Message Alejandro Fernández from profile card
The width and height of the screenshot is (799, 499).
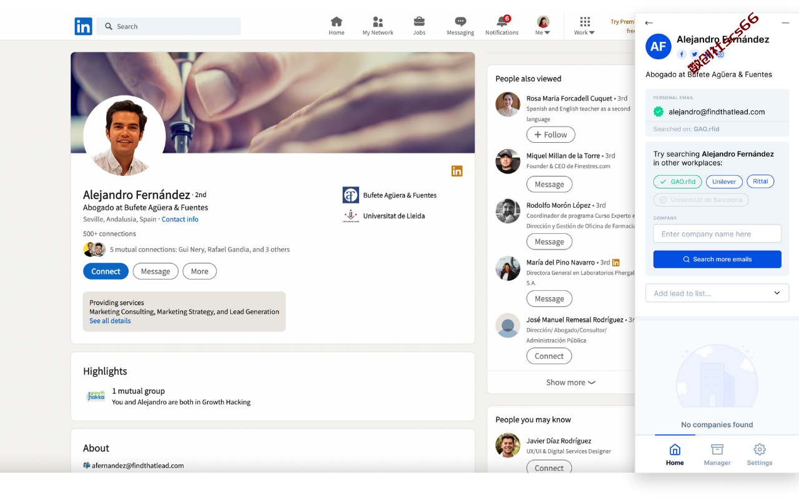pyautogui.click(x=155, y=271)
